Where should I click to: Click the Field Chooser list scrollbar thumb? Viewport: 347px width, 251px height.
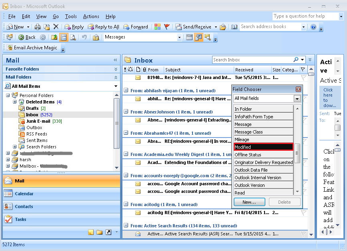coord(297,153)
